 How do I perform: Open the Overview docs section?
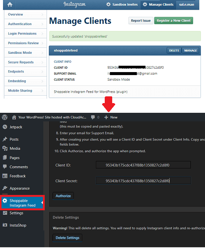click(x=25, y=15)
